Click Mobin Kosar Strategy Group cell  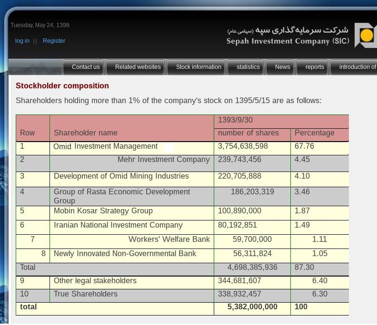pyautogui.click(x=132, y=213)
